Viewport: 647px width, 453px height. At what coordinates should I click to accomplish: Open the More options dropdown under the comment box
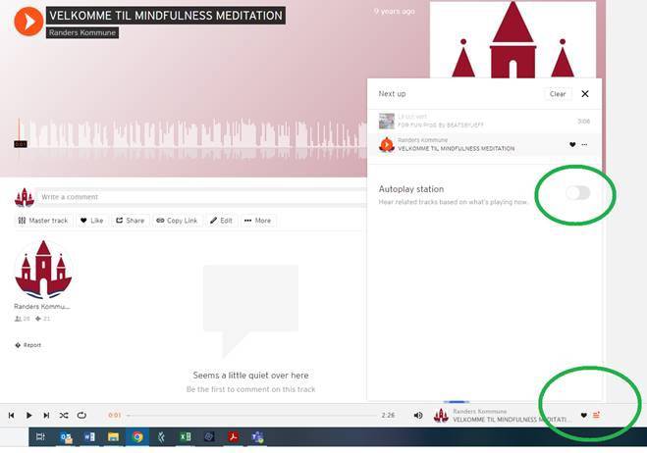coord(257,221)
